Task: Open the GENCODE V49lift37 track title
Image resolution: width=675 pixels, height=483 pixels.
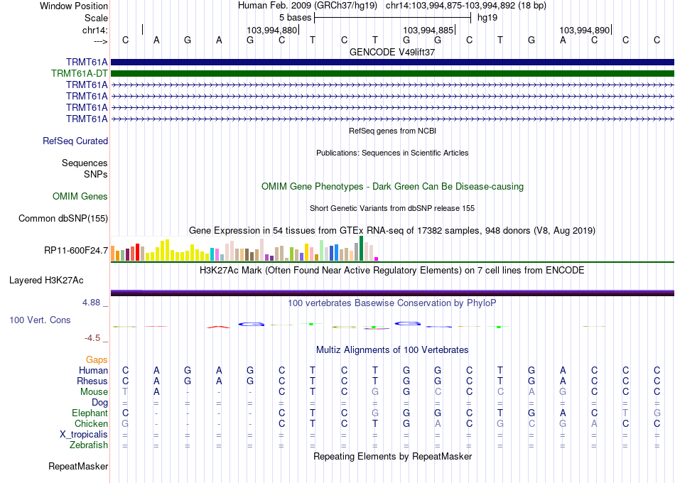Action: (x=392, y=52)
